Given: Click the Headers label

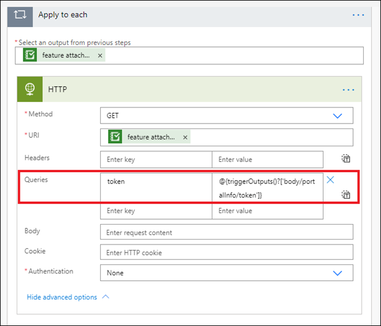Looking at the screenshot, I should [37, 158].
